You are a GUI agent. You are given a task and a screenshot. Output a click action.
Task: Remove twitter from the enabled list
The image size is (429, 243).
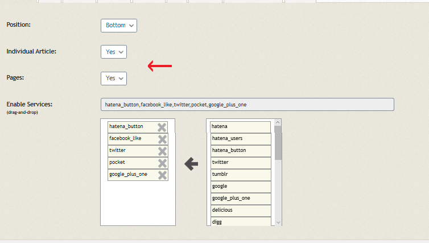(x=162, y=151)
